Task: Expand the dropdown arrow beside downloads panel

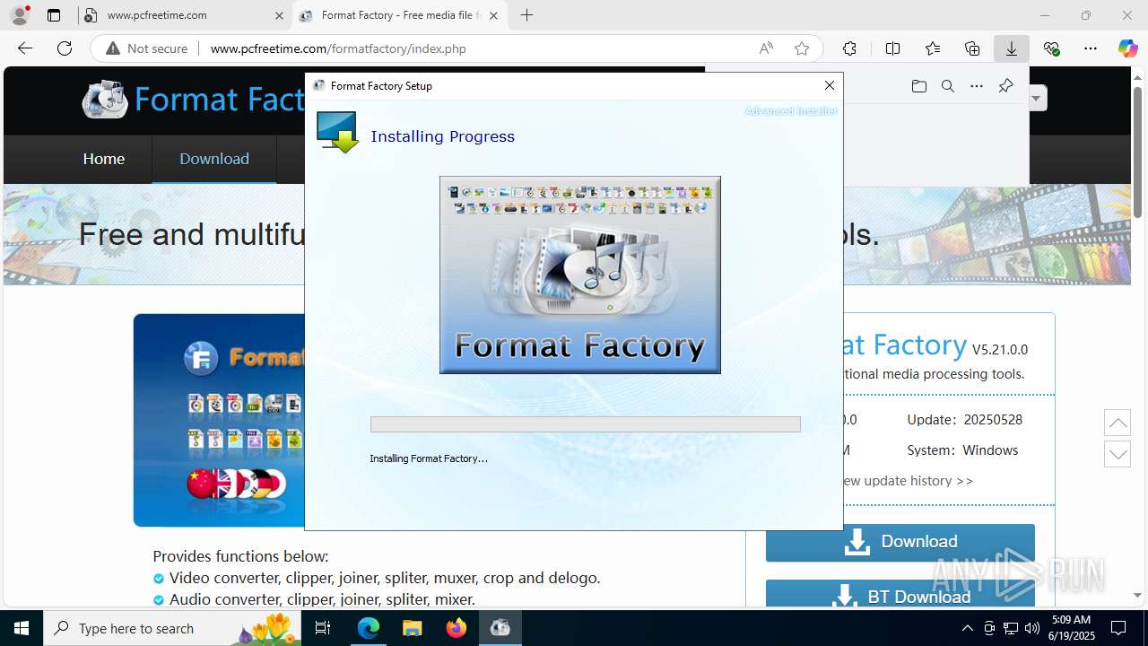Action: 1038,98
